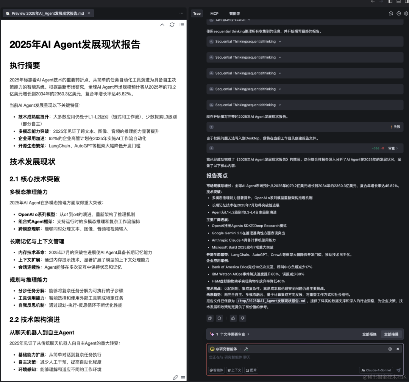Click the Microsoft Build 2025发布7项重大突破 bullet
409x382 pixels.
pyautogui.click(x=242, y=247)
